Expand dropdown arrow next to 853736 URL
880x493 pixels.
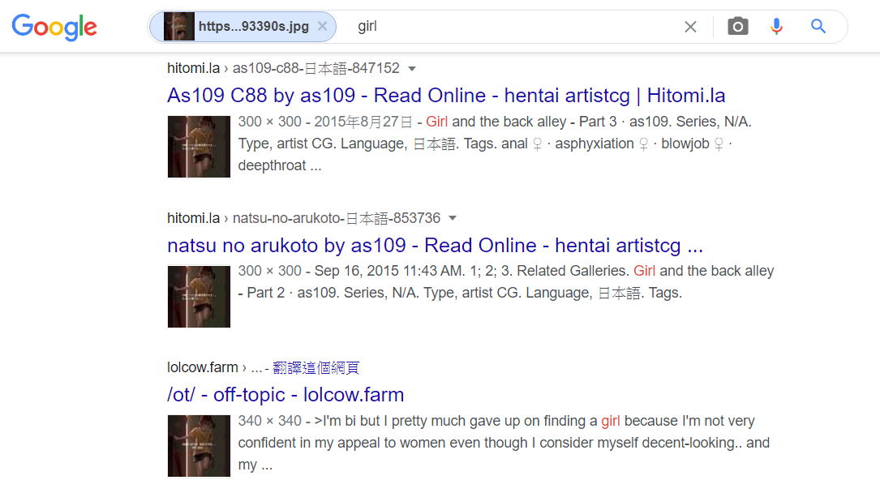(x=453, y=218)
